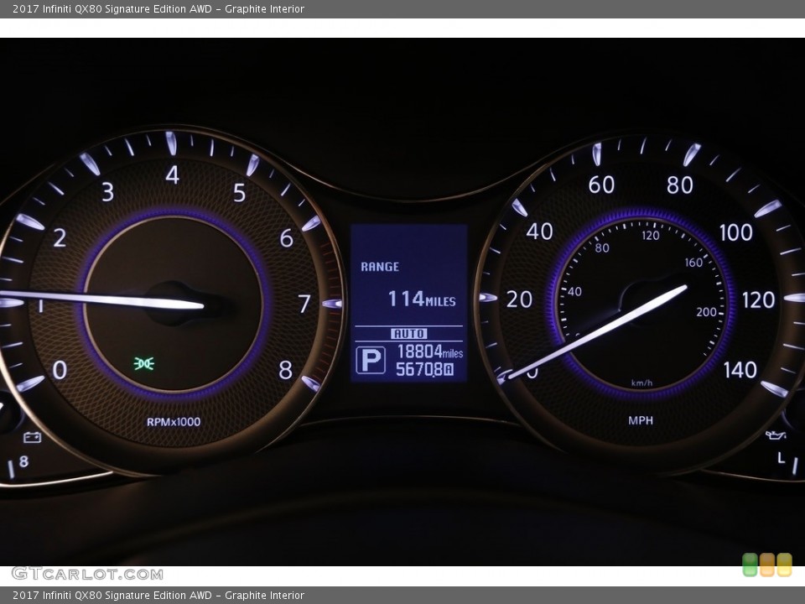The image size is (805, 604).
Task: Click the RPMx1000 label
Action: pyautogui.click(x=174, y=422)
